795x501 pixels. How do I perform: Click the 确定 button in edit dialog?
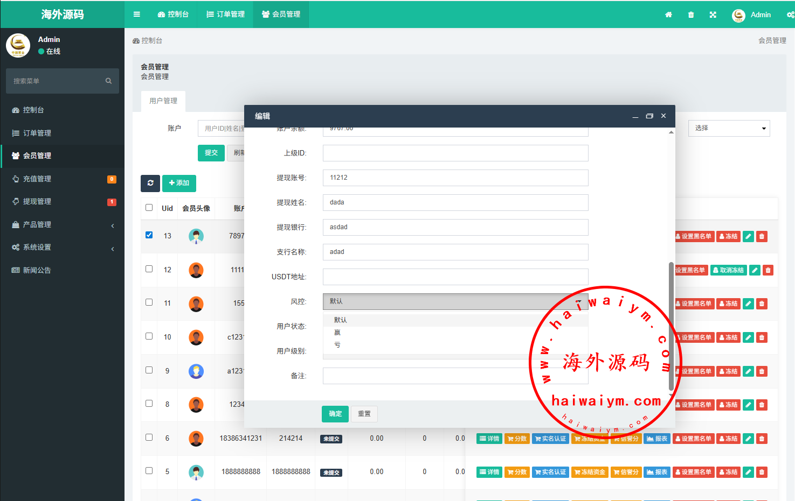click(x=335, y=414)
